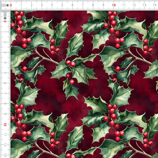Select the red 0 on the top ruler
Image resolution: width=158 pixels, height=158 pixels.
click(x=11, y=5)
